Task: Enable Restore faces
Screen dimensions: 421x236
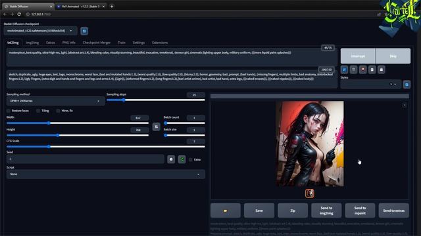Action: (9, 111)
